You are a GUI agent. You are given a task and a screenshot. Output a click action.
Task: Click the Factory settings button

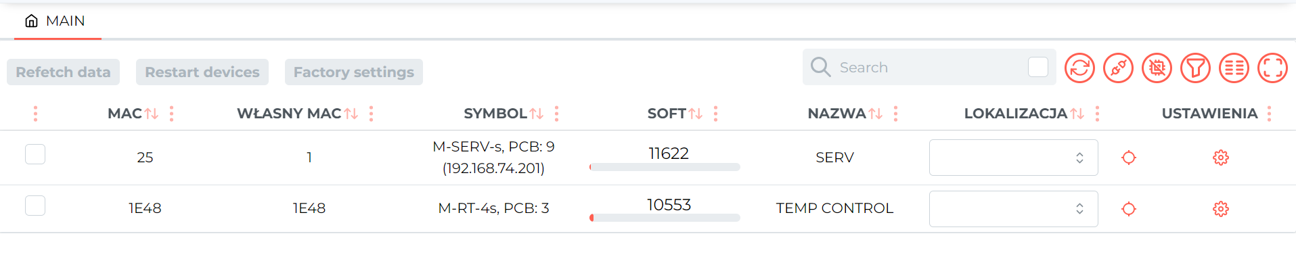[x=354, y=72]
